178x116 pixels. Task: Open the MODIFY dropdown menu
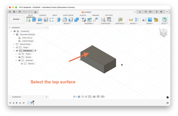pyautogui.click(x=67, y=24)
